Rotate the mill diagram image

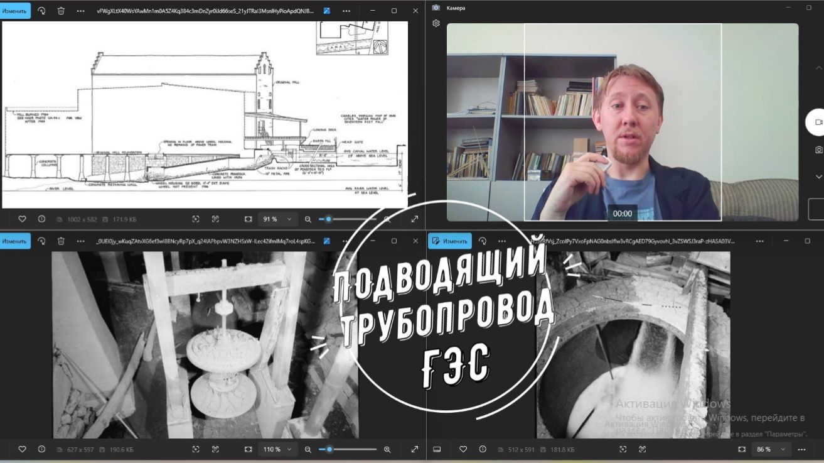tap(41, 11)
